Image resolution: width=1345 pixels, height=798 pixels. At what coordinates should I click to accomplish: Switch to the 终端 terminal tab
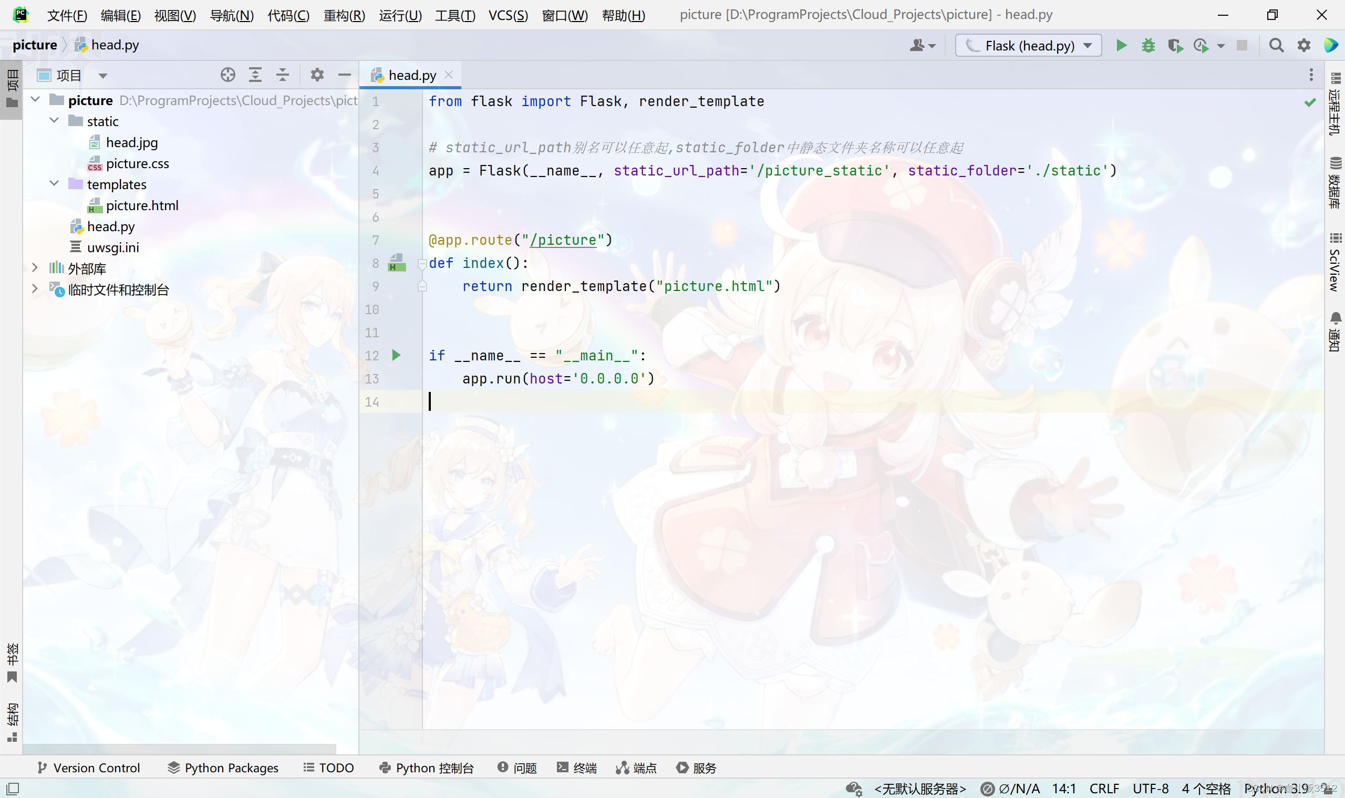tap(577, 768)
